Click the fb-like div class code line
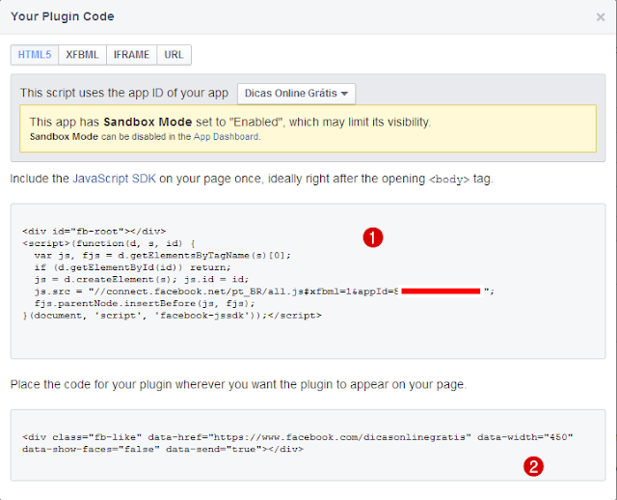The width and height of the screenshot is (617, 500). pyautogui.click(x=298, y=437)
